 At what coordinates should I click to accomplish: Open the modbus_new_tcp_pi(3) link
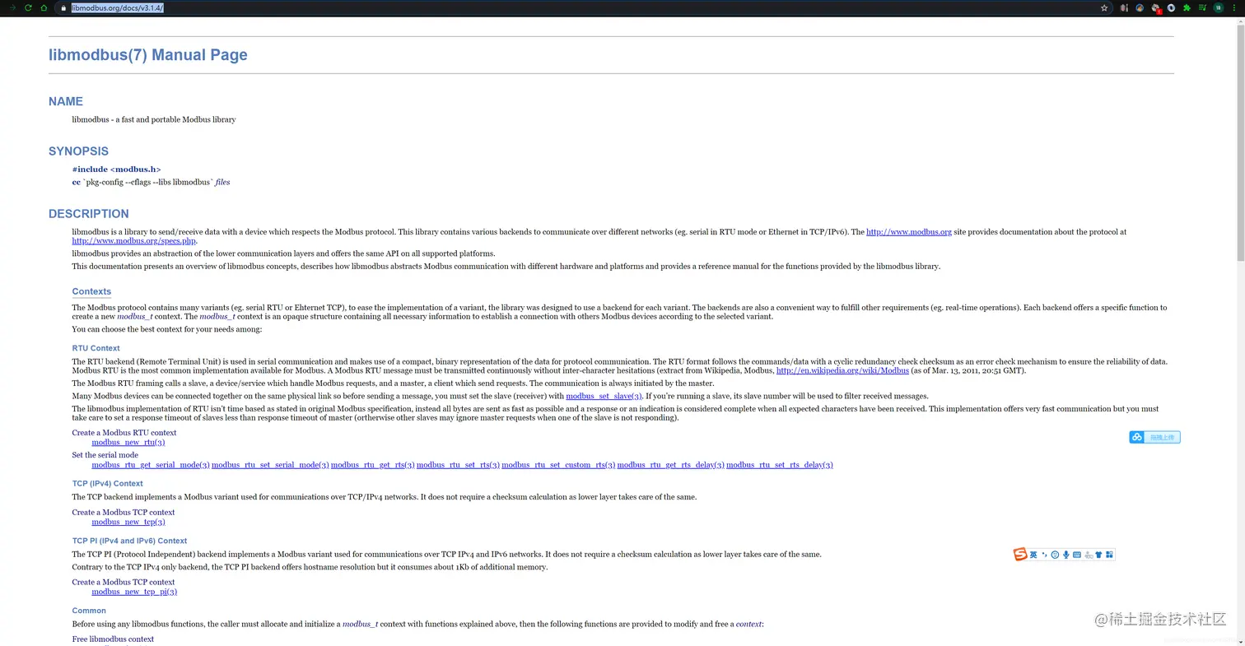(x=134, y=592)
